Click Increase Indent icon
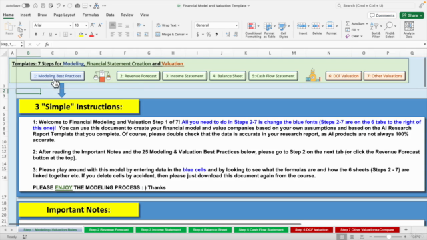This screenshot has width=427, height=240. (x=146, y=34)
